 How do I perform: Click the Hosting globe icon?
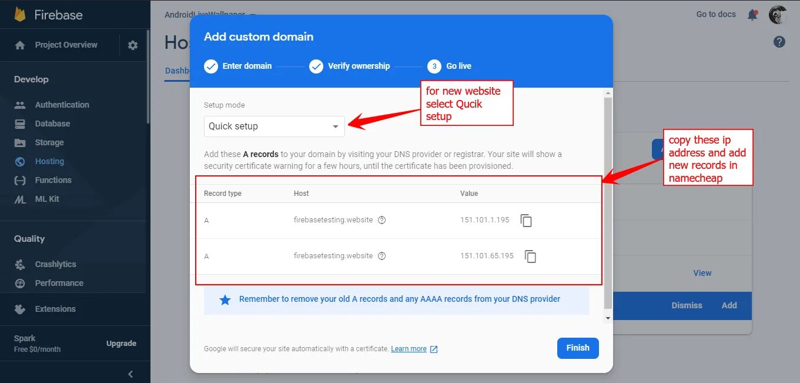click(x=20, y=162)
